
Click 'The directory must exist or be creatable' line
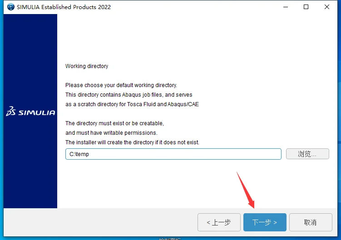pyautogui.click(x=114, y=123)
